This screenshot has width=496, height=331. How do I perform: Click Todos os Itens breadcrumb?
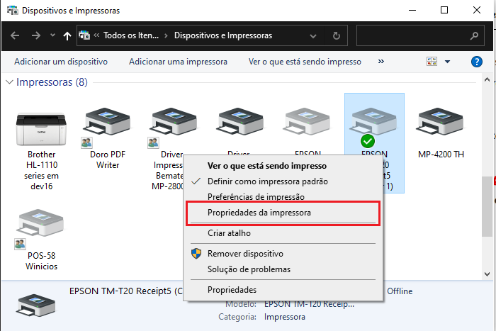(131, 35)
